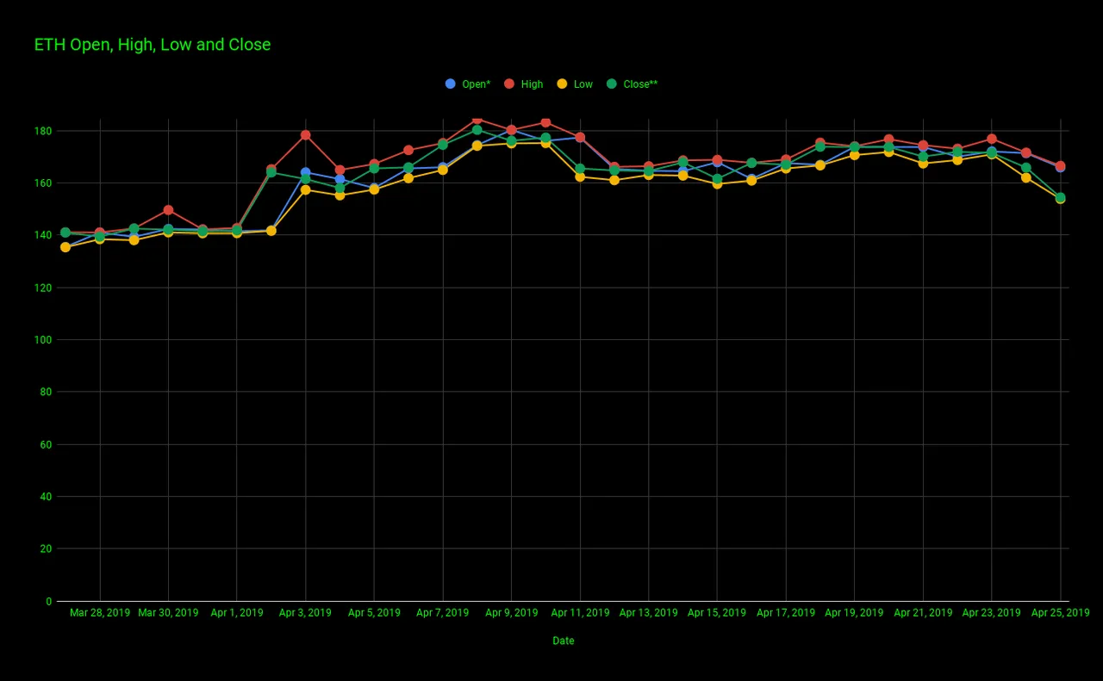Image resolution: width=1103 pixels, height=681 pixels.
Task: Click the green Close point on Apr 24
Action: [x=1025, y=168]
